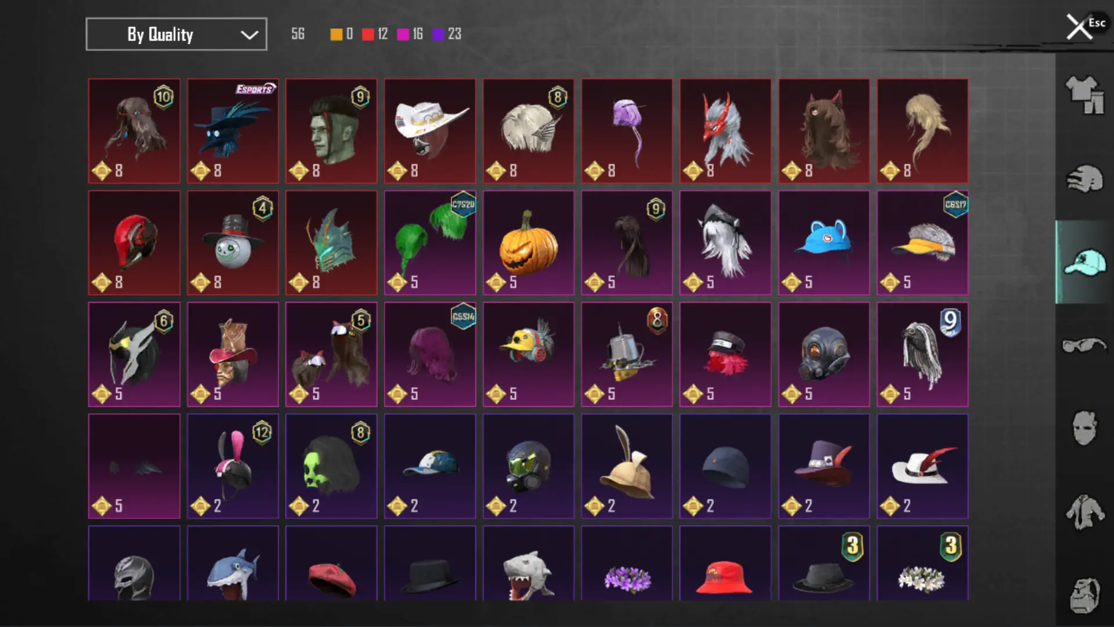Filter by purple quality count 23

pos(447,34)
